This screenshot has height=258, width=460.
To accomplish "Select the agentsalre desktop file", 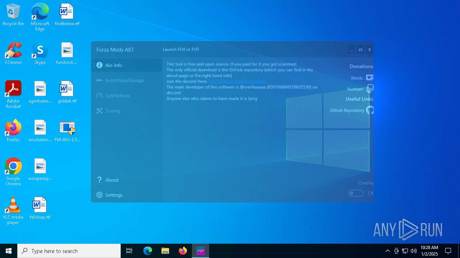I will [x=40, y=92].
